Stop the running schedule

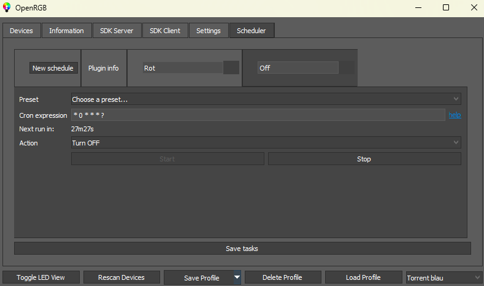(364, 159)
